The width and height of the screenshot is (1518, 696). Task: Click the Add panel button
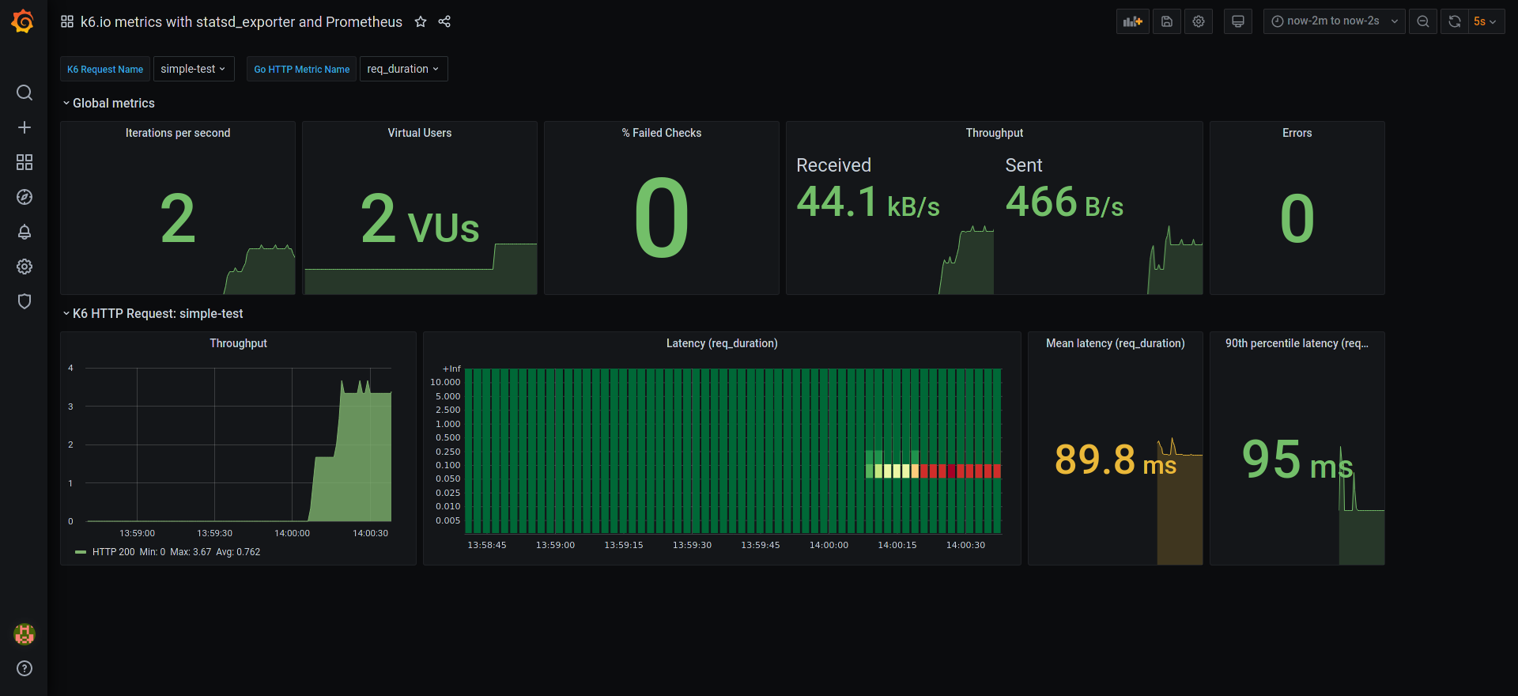[1132, 21]
